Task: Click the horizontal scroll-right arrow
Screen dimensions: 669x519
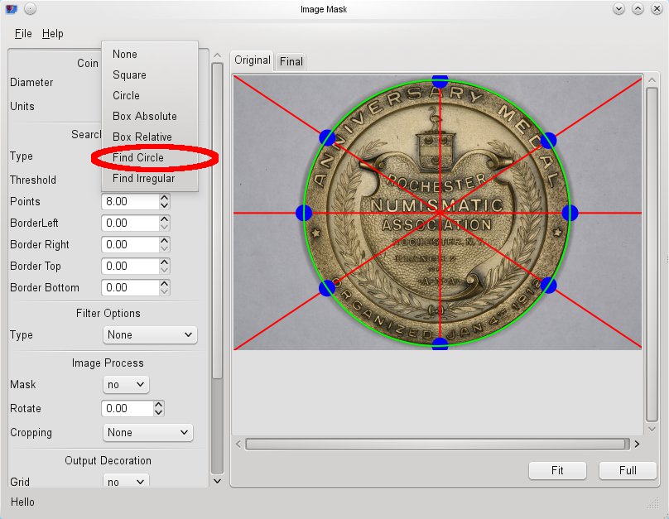Action: tap(637, 444)
